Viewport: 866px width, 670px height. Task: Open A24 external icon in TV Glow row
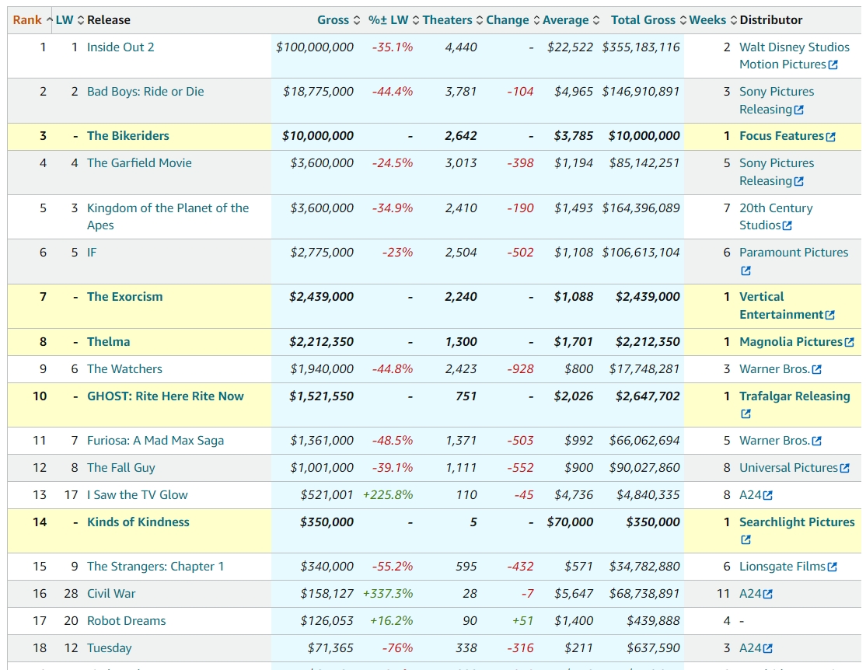pos(768,495)
